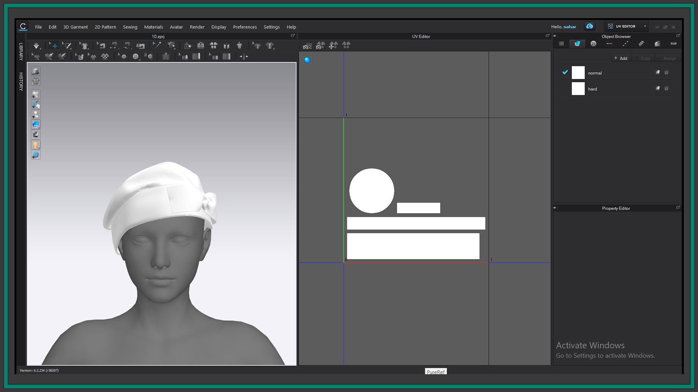Toggle the checkmark on normal fabric
698x392 pixels.
point(565,73)
